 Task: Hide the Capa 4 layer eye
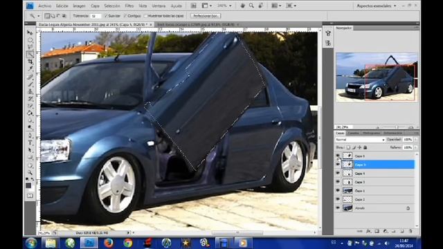338,173
